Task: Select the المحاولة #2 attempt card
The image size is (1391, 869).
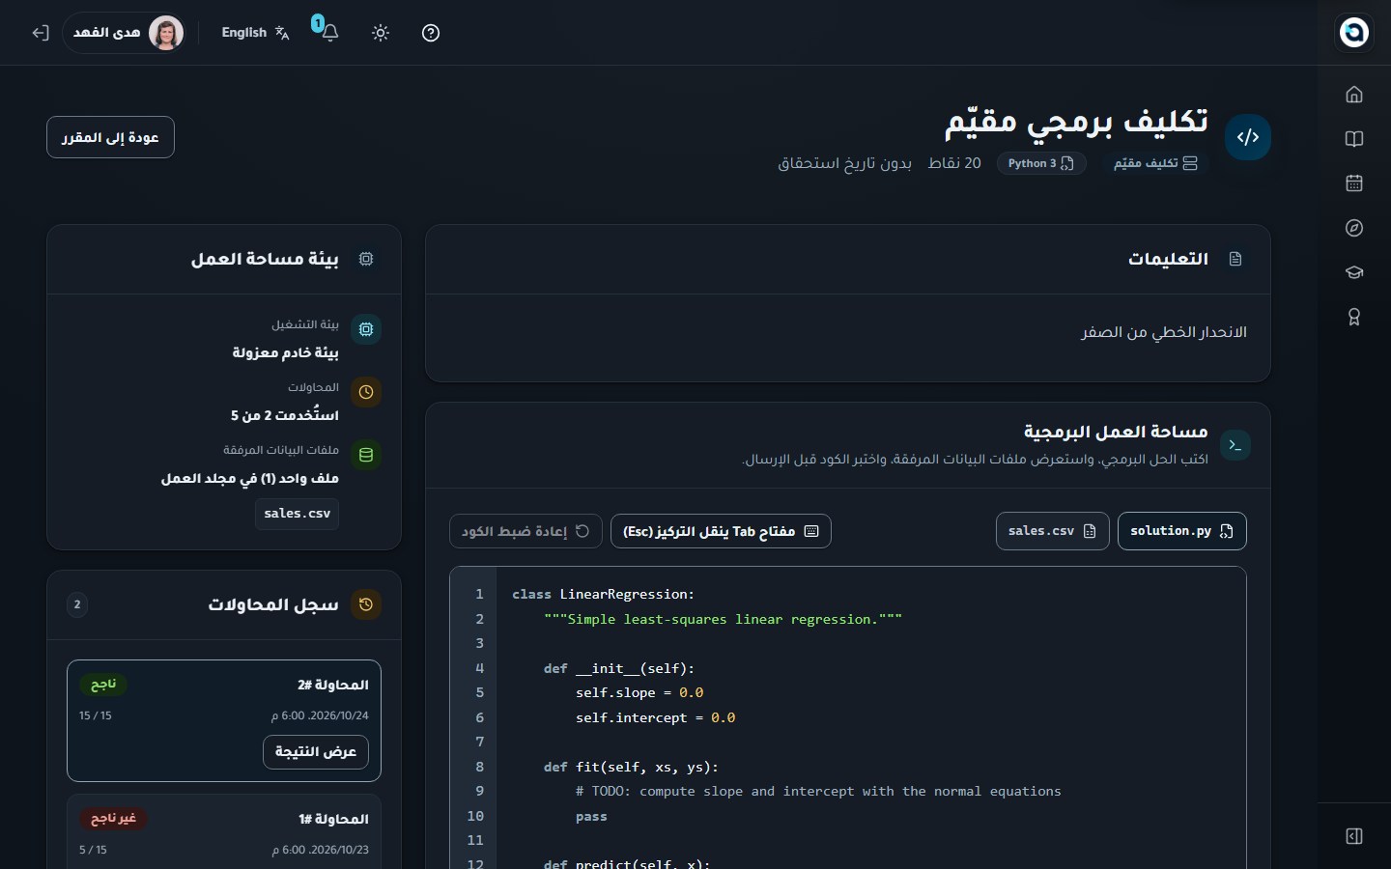Action: pyautogui.click(x=224, y=721)
